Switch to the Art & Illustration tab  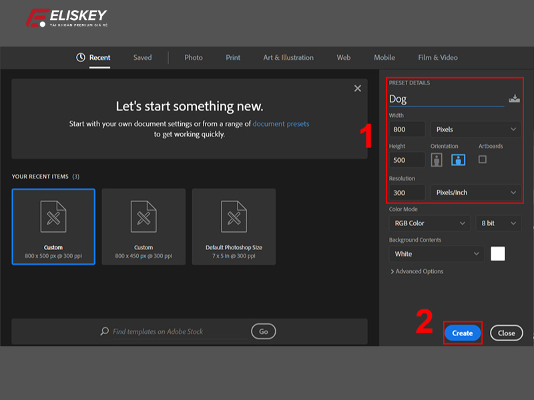(288, 58)
